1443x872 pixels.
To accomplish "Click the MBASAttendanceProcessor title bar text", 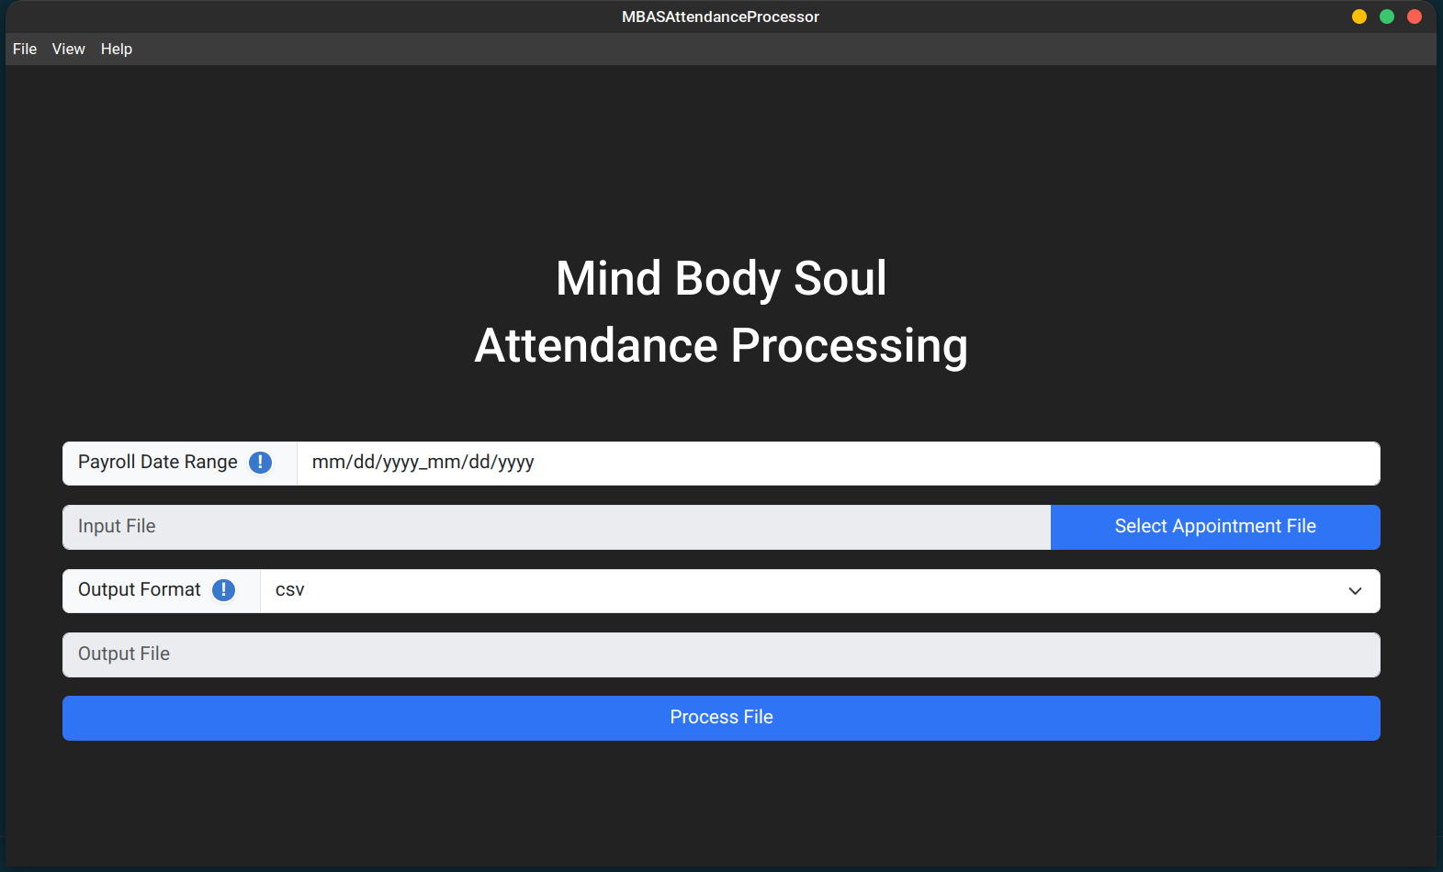I will (720, 17).
